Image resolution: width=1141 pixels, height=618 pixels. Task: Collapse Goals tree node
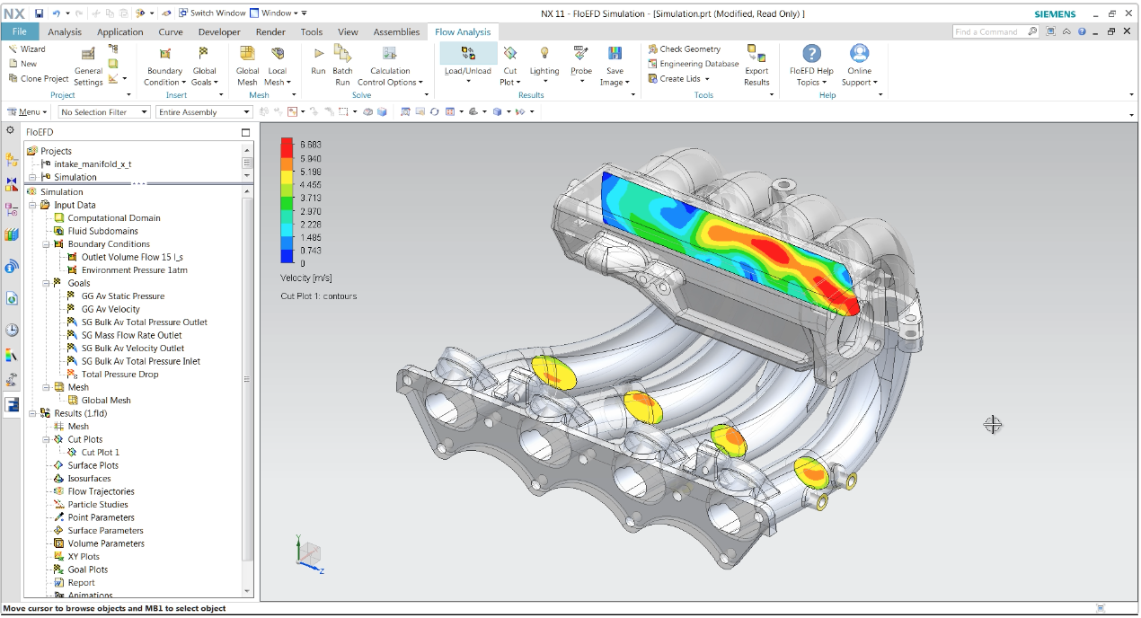tap(47, 283)
